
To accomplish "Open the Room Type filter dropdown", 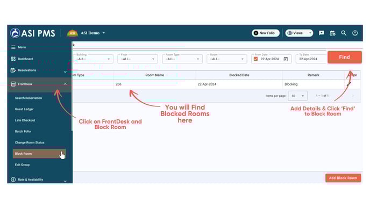I will (x=182, y=59).
